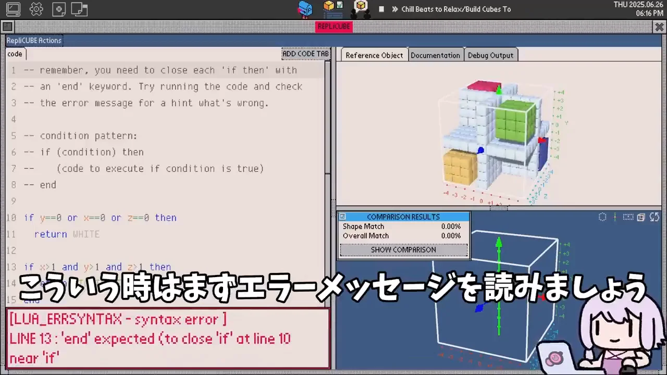Click the REPLICUBE title label
The image size is (667, 375).
pyautogui.click(x=334, y=27)
